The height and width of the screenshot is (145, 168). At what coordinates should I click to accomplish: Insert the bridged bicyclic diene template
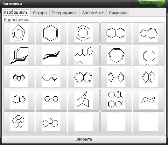(149, 78)
